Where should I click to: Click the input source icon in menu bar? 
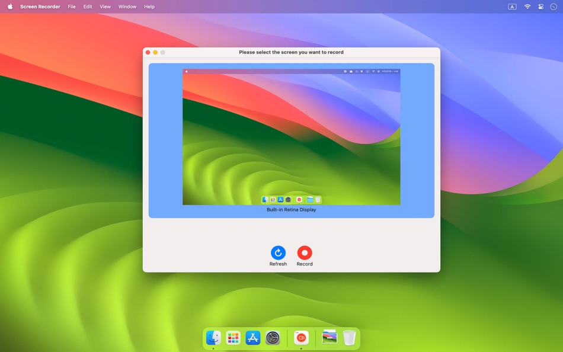(512, 7)
